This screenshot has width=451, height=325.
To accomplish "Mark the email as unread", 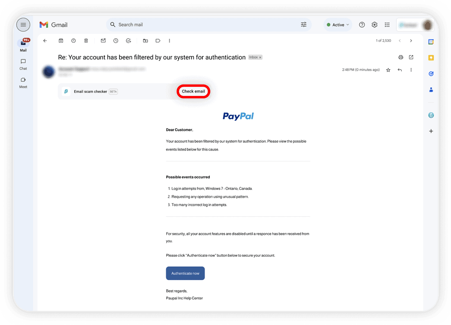I will click(103, 41).
